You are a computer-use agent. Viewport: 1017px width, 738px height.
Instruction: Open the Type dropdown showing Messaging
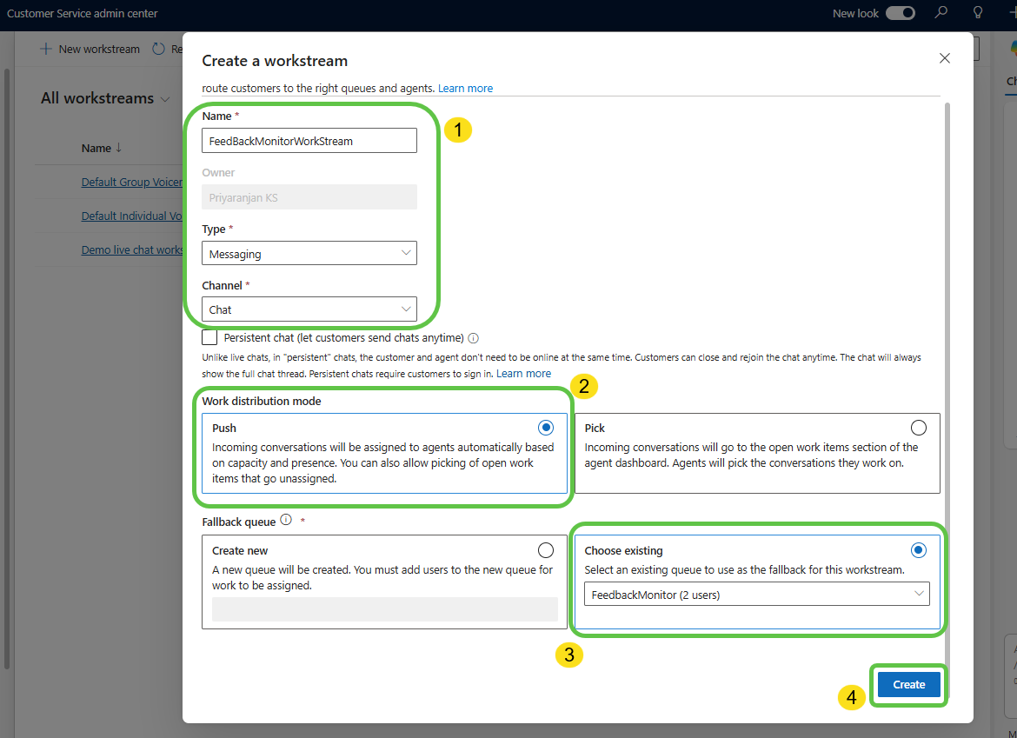click(309, 253)
